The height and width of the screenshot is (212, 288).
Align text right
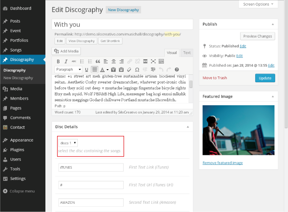(122, 61)
